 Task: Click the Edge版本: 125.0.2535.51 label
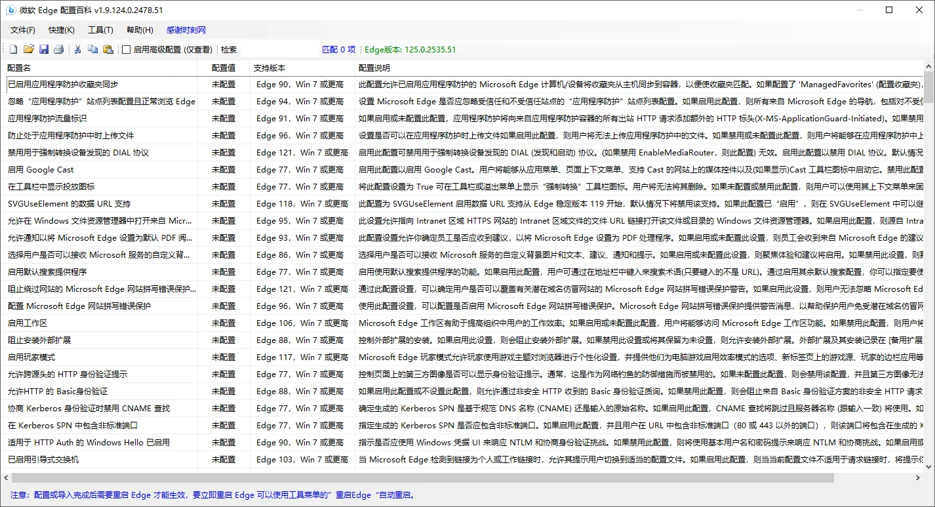pyautogui.click(x=410, y=50)
